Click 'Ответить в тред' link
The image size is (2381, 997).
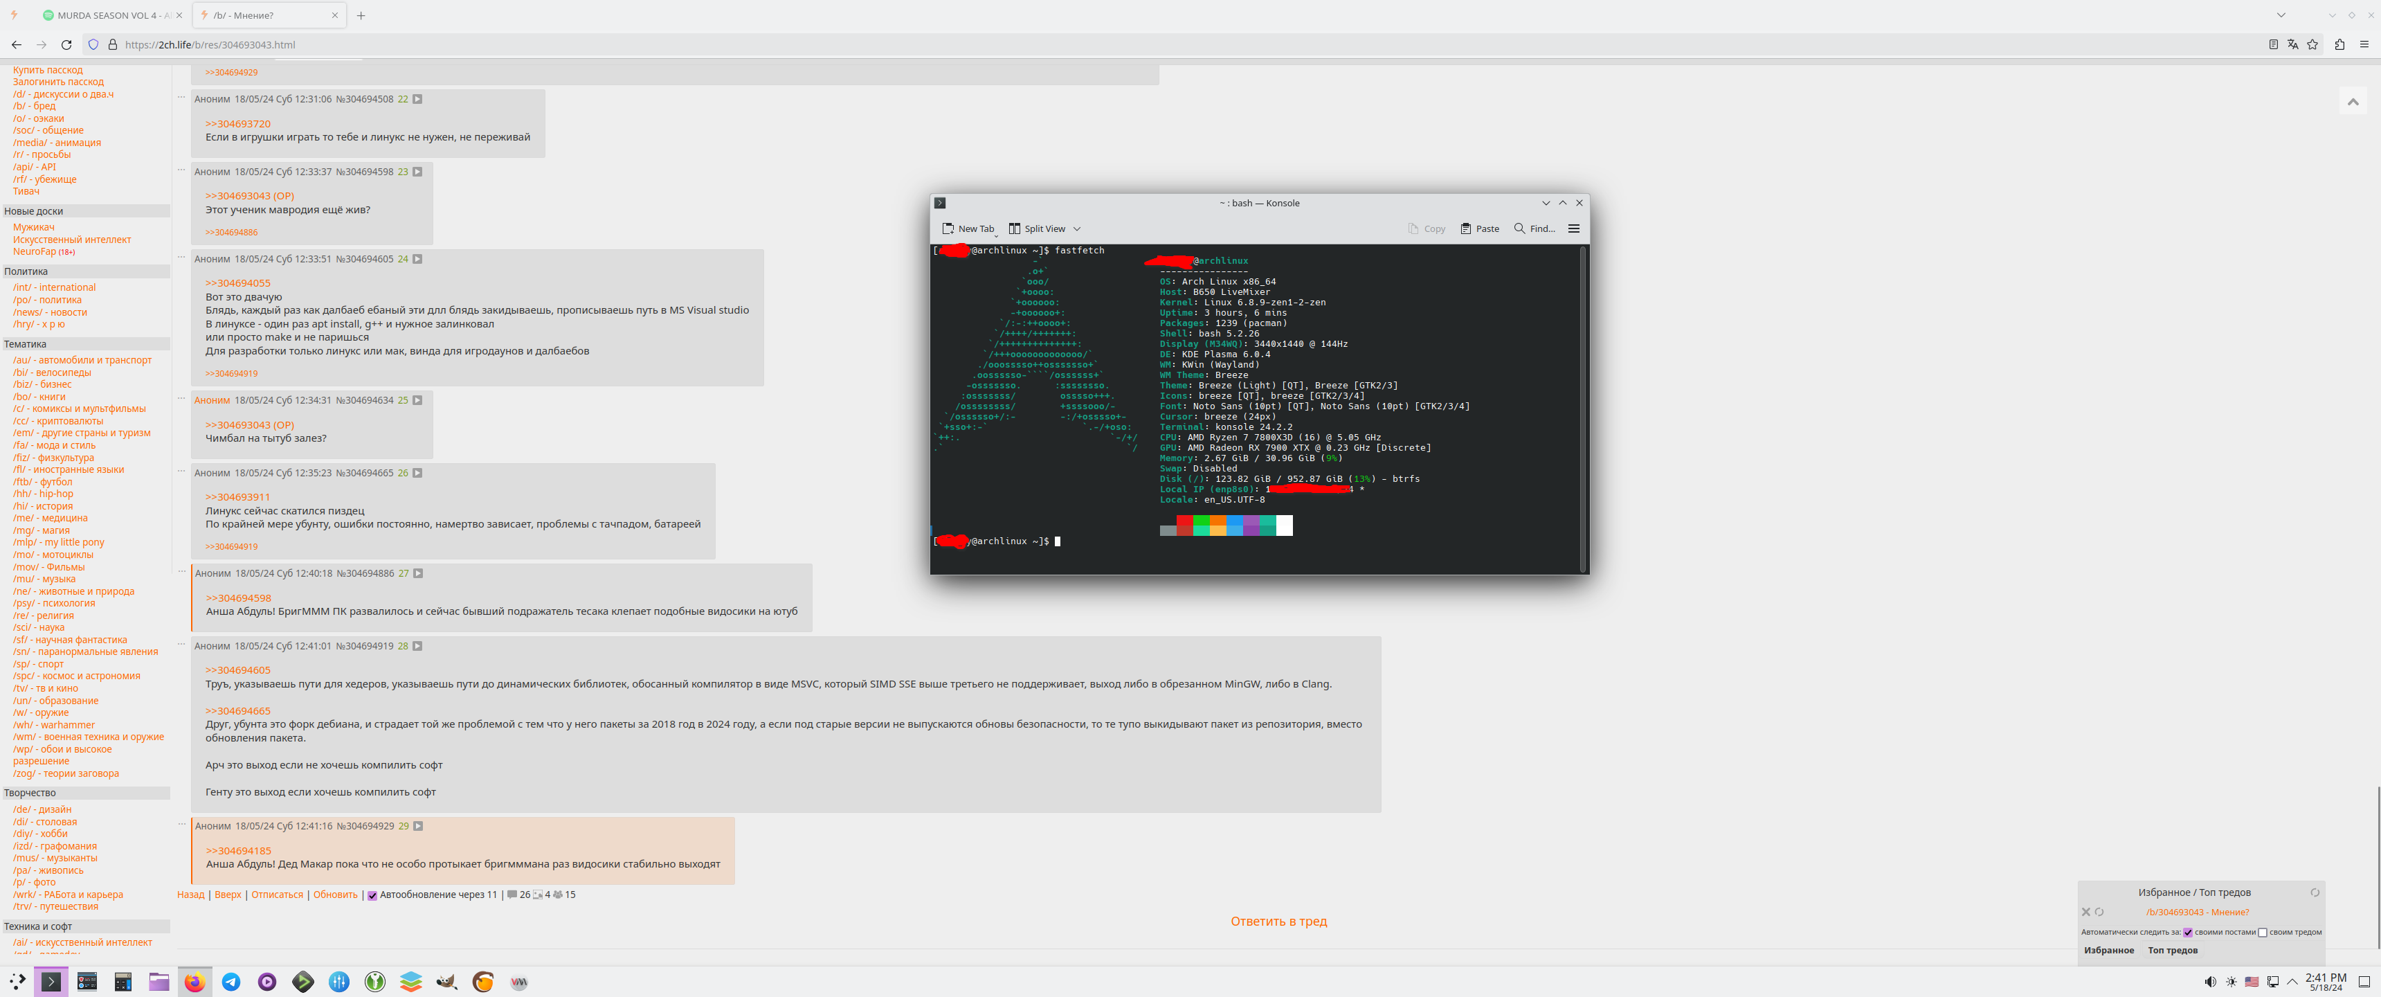point(1278,921)
